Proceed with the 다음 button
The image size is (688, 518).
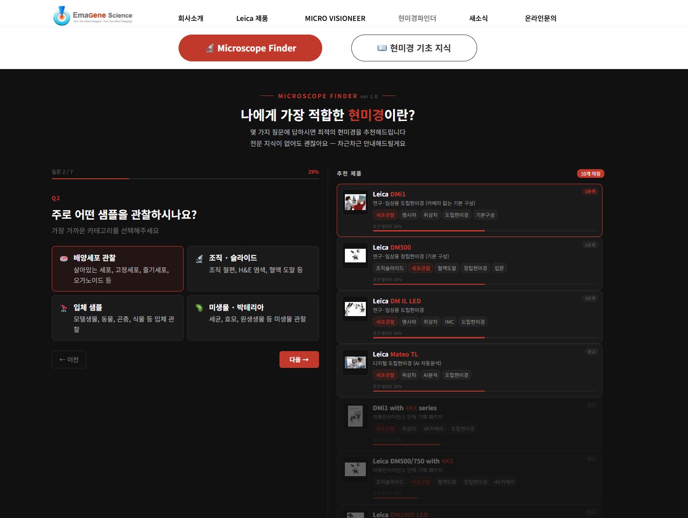tap(299, 360)
